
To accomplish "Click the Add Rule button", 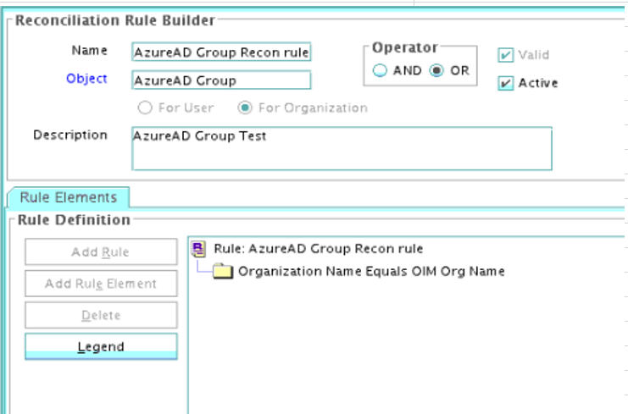I will [x=101, y=252].
